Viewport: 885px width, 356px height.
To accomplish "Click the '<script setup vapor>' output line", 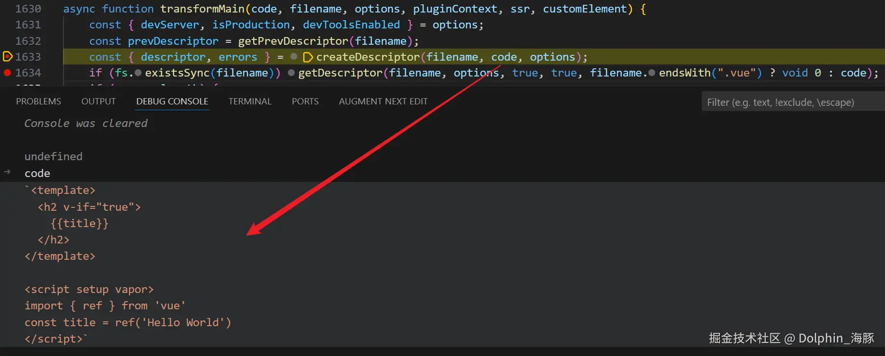I will click(x=89, y=289).
